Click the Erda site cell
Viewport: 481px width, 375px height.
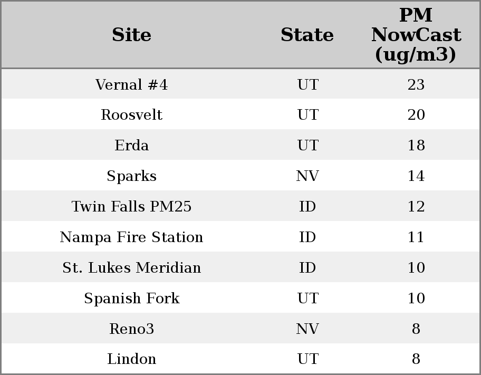click(131, 146)
